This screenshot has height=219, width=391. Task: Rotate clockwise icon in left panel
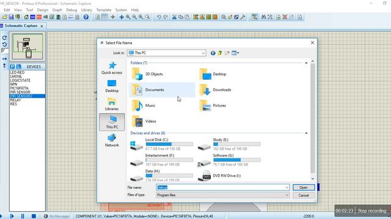(x=4, y=38)
